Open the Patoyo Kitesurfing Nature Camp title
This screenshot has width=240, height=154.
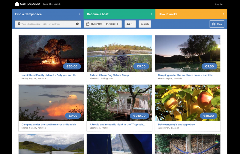tap(109, 75)
